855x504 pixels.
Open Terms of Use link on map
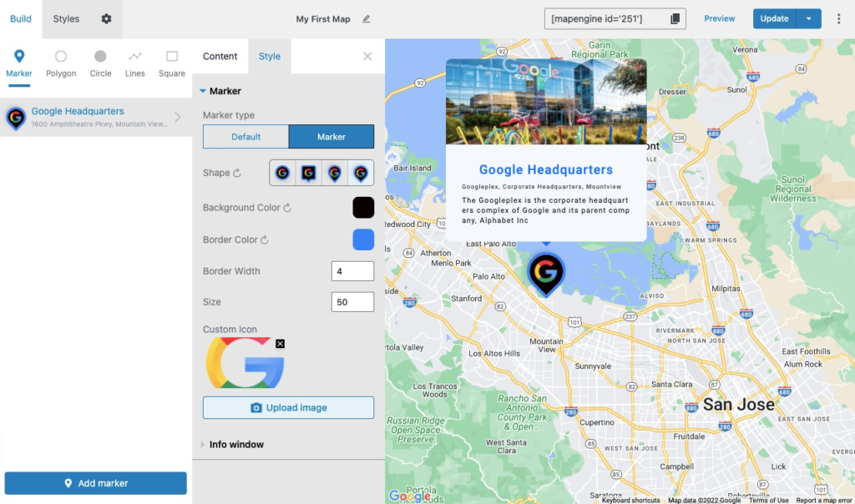pos(768,500)
